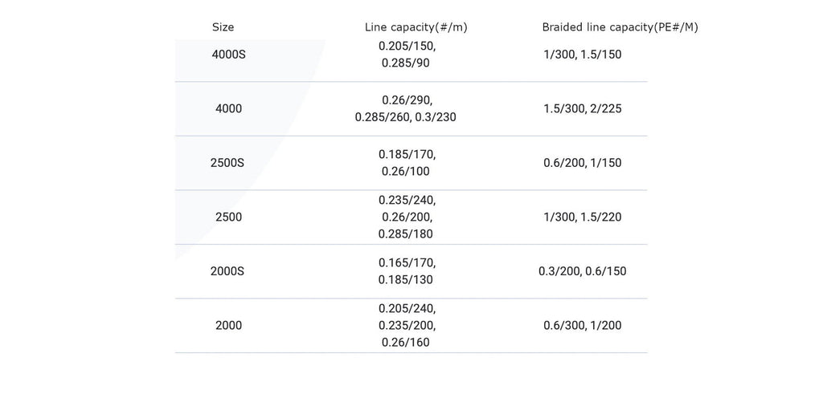Select the 4000S size cell
823x398 pixels.
228,55
